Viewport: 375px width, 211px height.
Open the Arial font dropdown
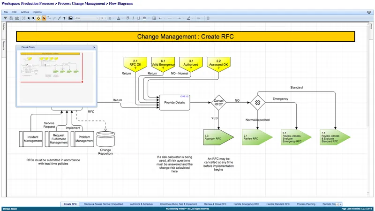click(x=87, y=18)
